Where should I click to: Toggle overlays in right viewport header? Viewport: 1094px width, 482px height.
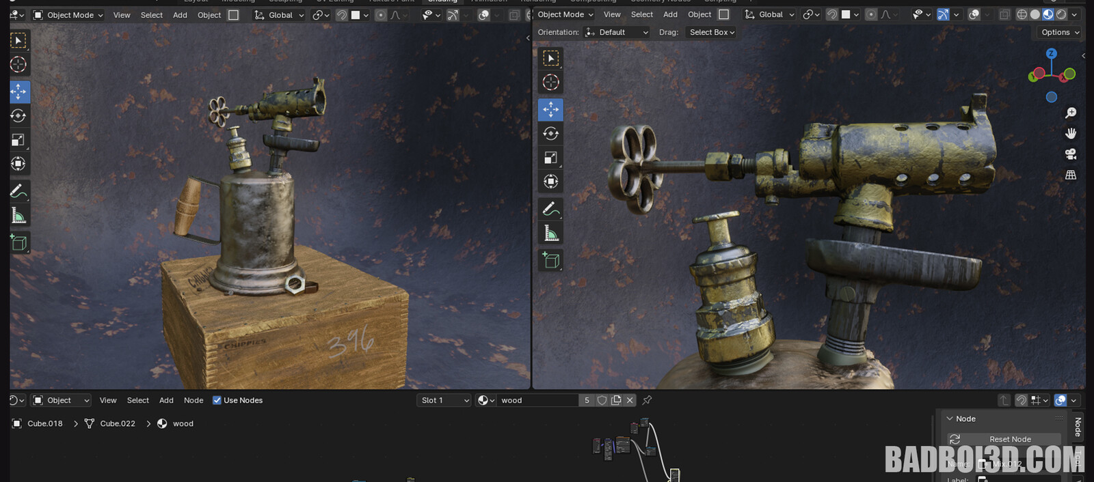click(x=974, y=14)
